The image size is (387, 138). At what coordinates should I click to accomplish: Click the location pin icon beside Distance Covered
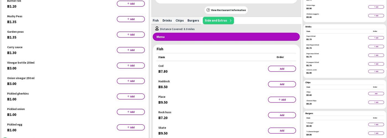pyautogui.click(x=157, y=29)
